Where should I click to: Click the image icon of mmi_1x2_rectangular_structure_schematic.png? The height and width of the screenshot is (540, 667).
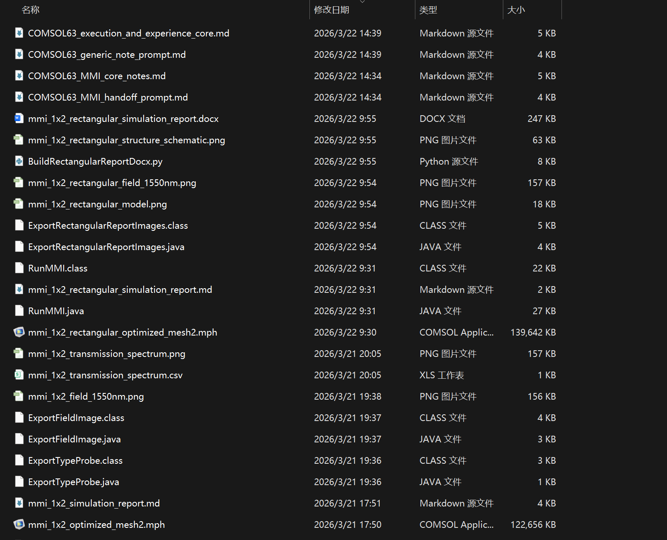[19, 140]
